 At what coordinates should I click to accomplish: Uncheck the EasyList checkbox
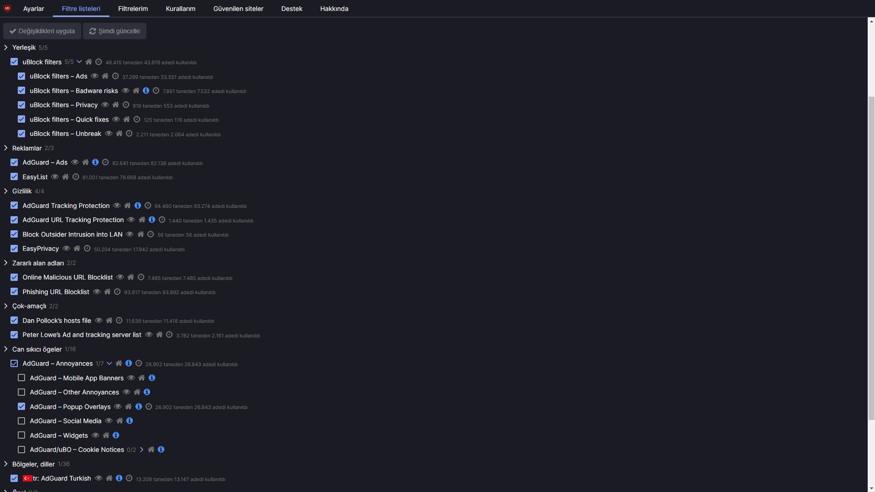(14, 176)
